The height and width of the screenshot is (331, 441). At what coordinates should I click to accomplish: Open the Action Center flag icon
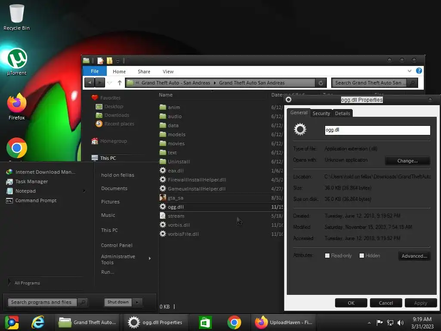coord(379,322)
